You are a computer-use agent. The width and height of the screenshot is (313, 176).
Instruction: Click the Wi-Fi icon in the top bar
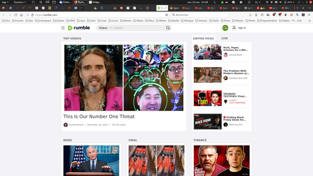(271, 2)
